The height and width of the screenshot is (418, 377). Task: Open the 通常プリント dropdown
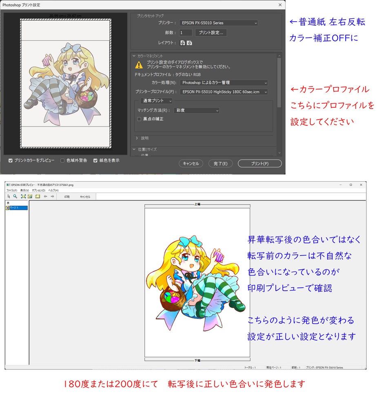point(156,101)
